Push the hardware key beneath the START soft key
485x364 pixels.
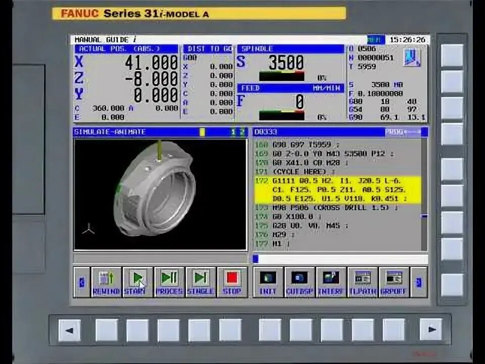137,330
